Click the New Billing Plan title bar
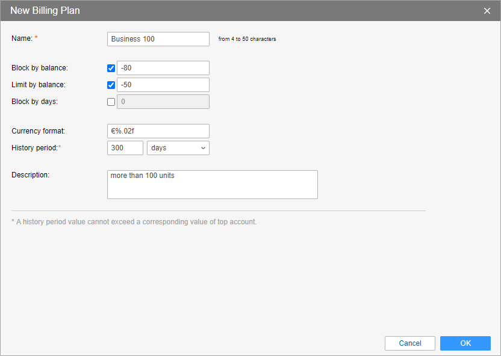 tap(241, 11)
